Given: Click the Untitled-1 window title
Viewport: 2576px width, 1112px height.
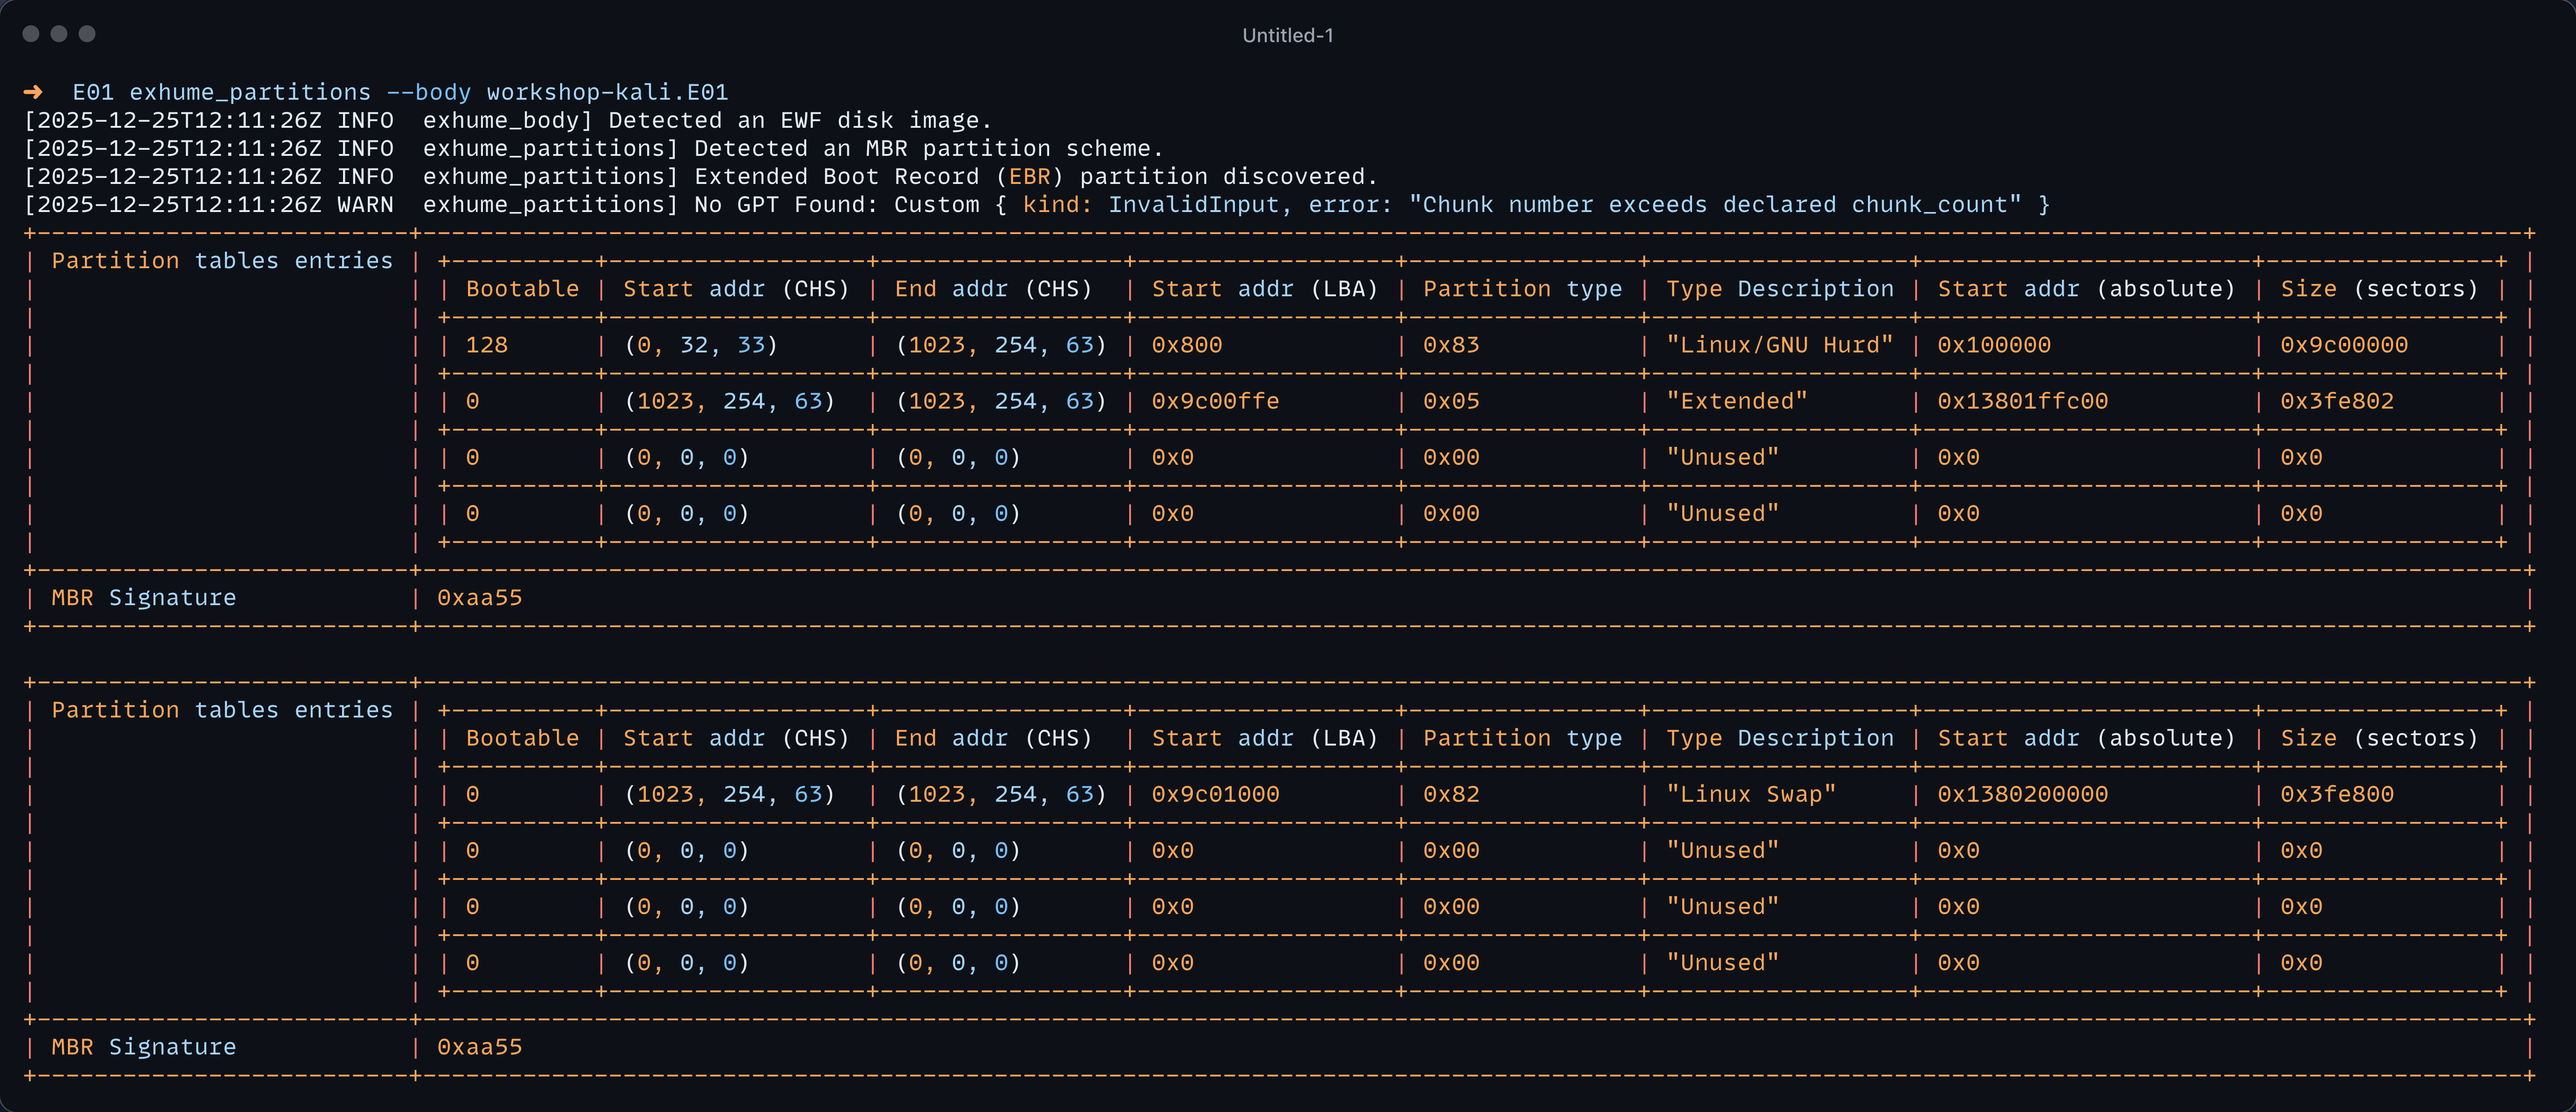Looking at the screenshot, I should (x=1287, y=35).
